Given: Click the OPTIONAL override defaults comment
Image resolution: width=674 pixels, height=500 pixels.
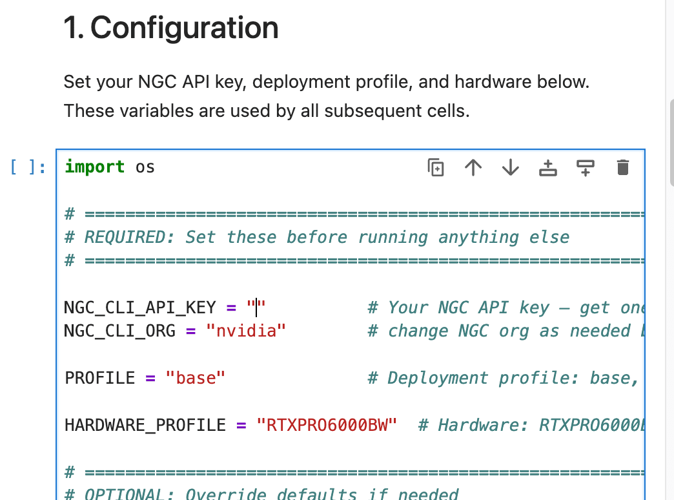Looking at the screenshot, I should pyautogui.click(x=261, y=494).
